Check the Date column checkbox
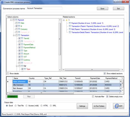This screenshot has width=130, height=117. [x=16, y=23]
